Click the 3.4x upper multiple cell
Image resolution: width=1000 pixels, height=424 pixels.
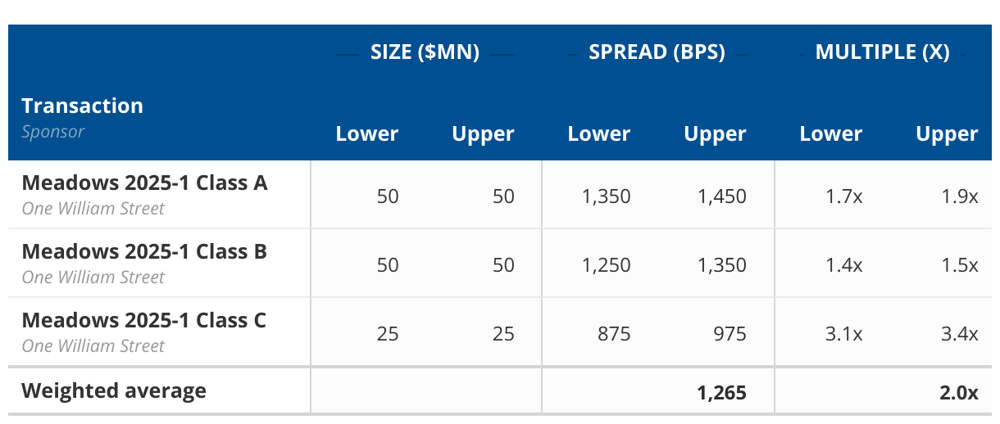(x=961, y=334)
